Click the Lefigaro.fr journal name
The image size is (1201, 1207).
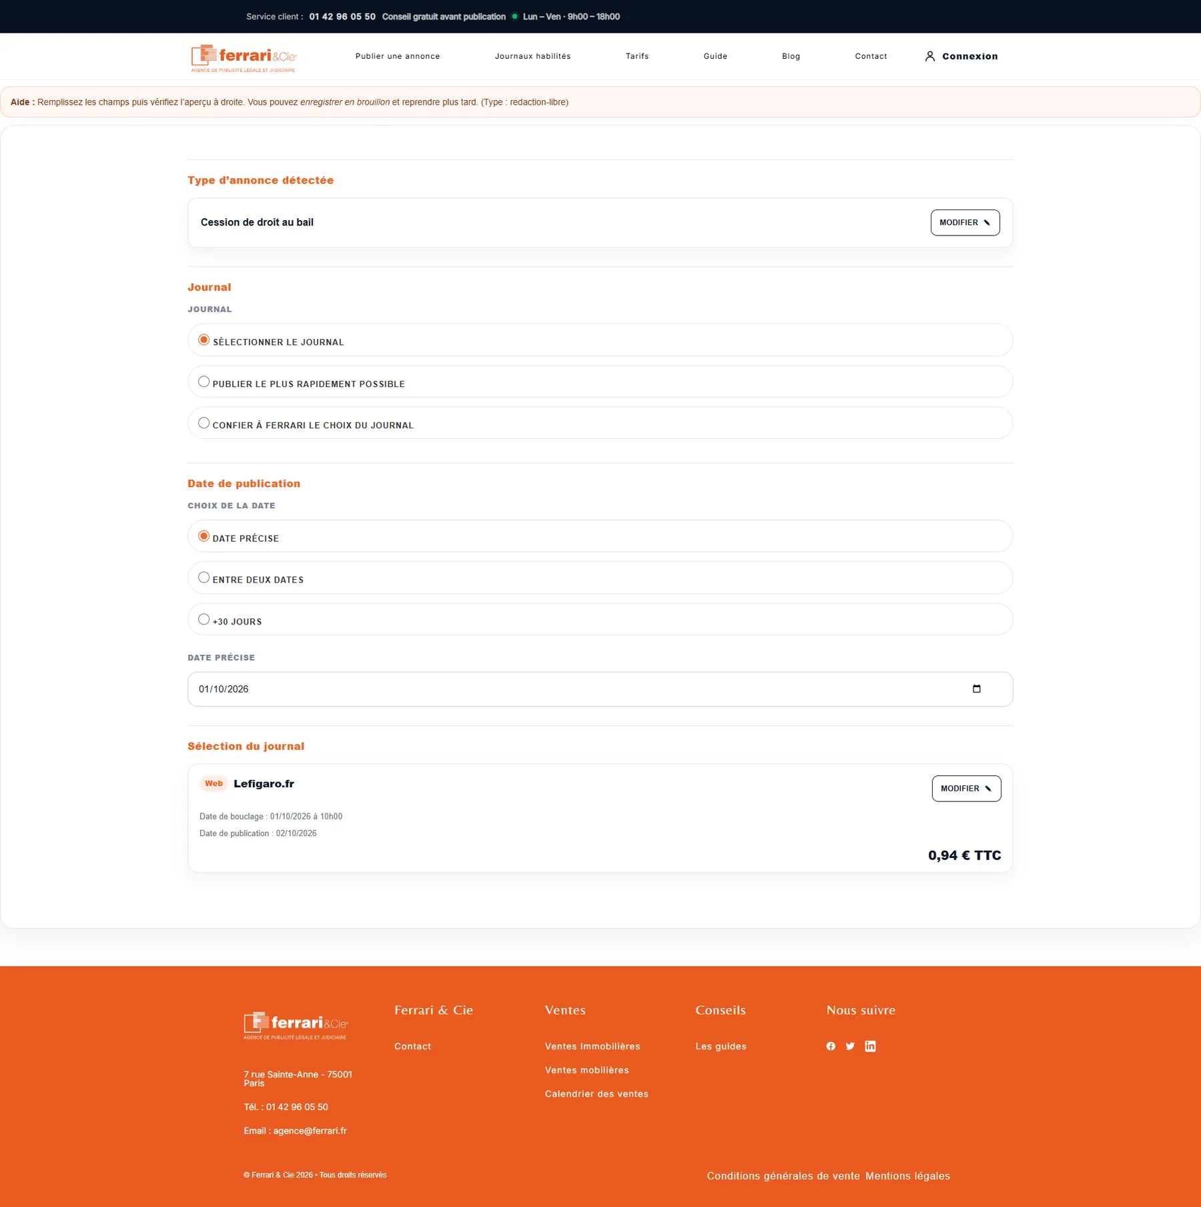tap(264, 784)
